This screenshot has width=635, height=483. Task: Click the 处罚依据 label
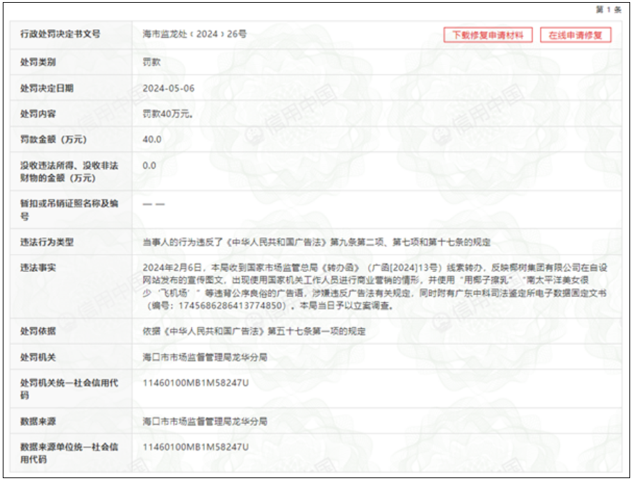point(38,331)
